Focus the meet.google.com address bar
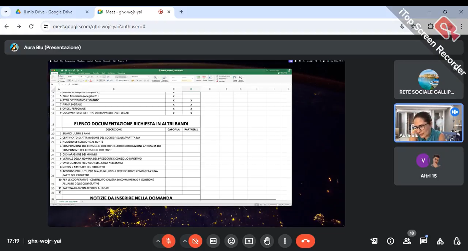This screenshot has height=251, width=468. 99,26
